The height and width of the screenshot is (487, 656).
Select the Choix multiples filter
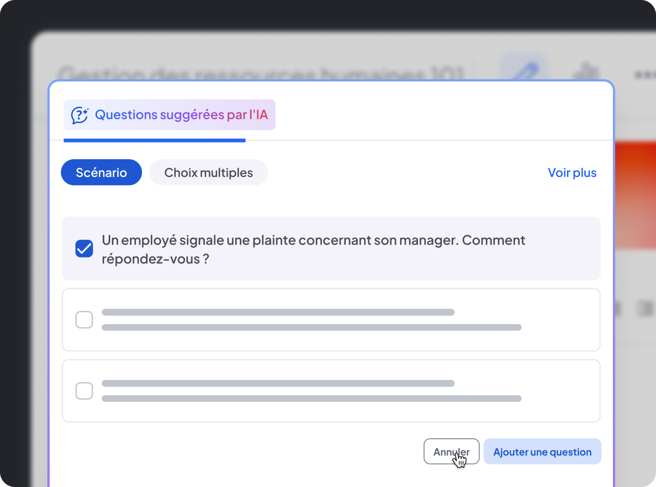point(209,172)
